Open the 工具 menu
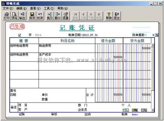Viewport: 164px width, 121px height. (x=49, y=8)
